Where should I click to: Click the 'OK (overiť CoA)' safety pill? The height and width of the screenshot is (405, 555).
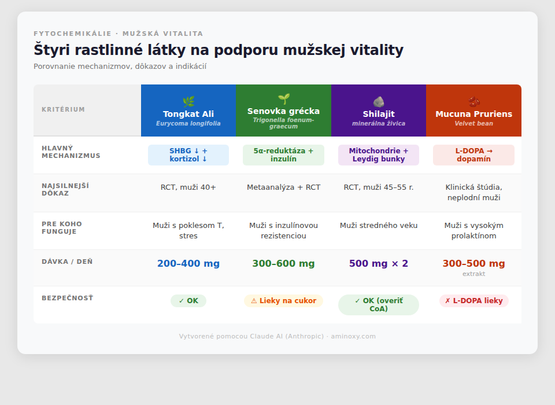click(379, 305)
